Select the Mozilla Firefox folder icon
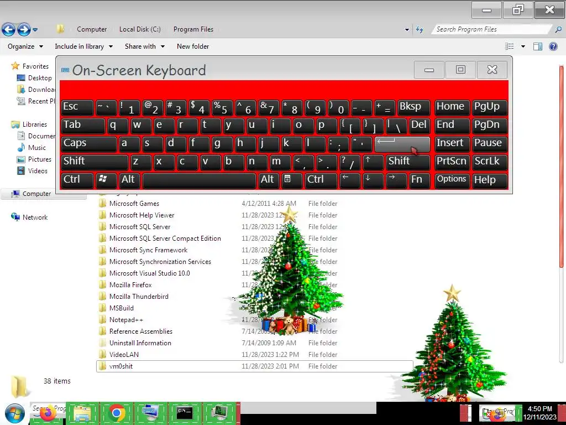566x425 pixels. point(102,285)
